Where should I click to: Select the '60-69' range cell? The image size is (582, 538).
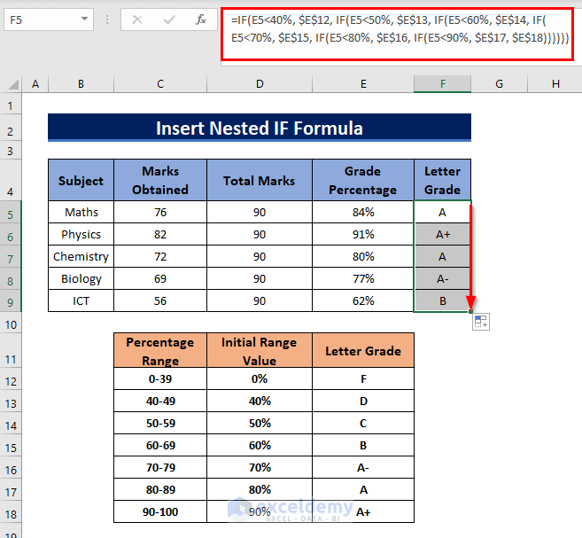tap(160, 445)
